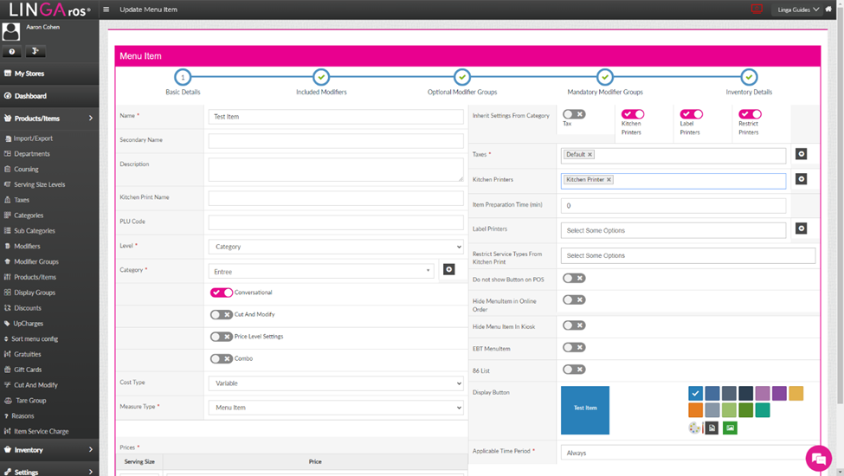Click the green image upload icon
Viewport: 844px width, 476px height.
[x=730, y=428]
